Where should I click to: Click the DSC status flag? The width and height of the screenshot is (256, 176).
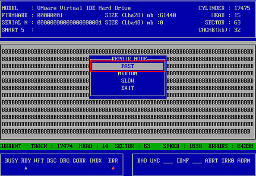pos(52,160)
